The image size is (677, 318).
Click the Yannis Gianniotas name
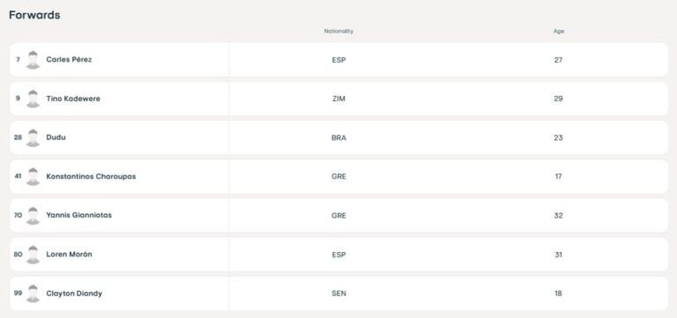[78, 215]
